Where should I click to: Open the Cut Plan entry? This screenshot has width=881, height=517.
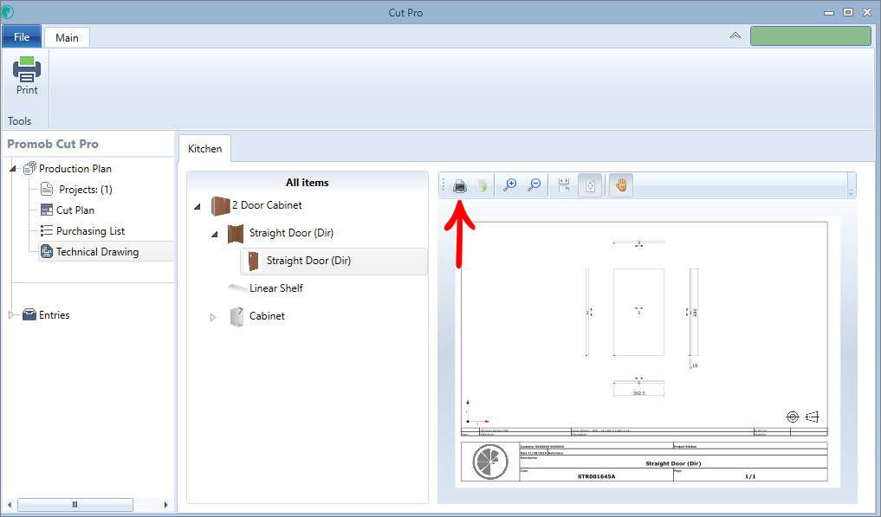click(75, 210)
